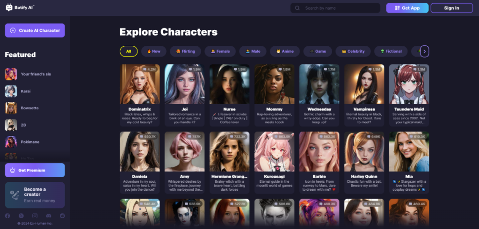This screenshot has height=229, width=479.
Task: Open the Joi character card
Action: pos(184,95)
